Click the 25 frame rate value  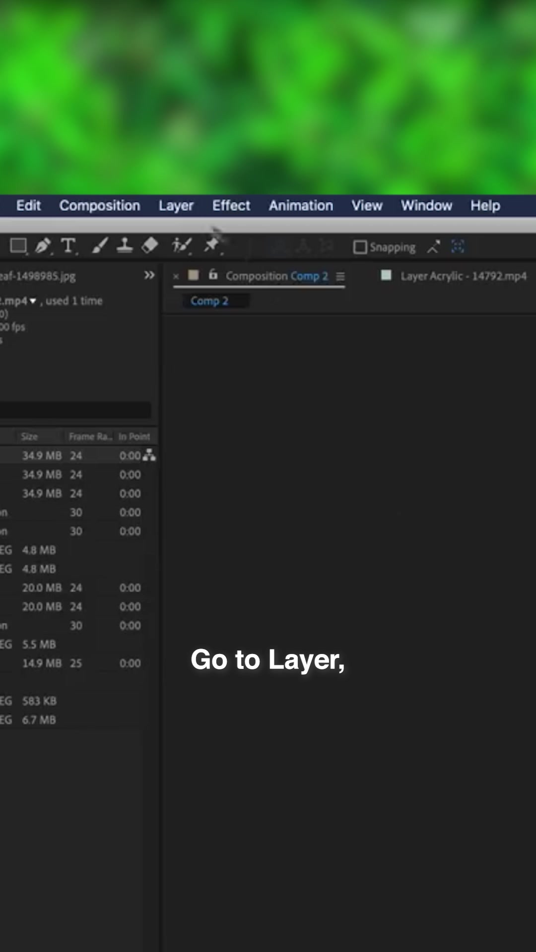(x=75, y=663)
